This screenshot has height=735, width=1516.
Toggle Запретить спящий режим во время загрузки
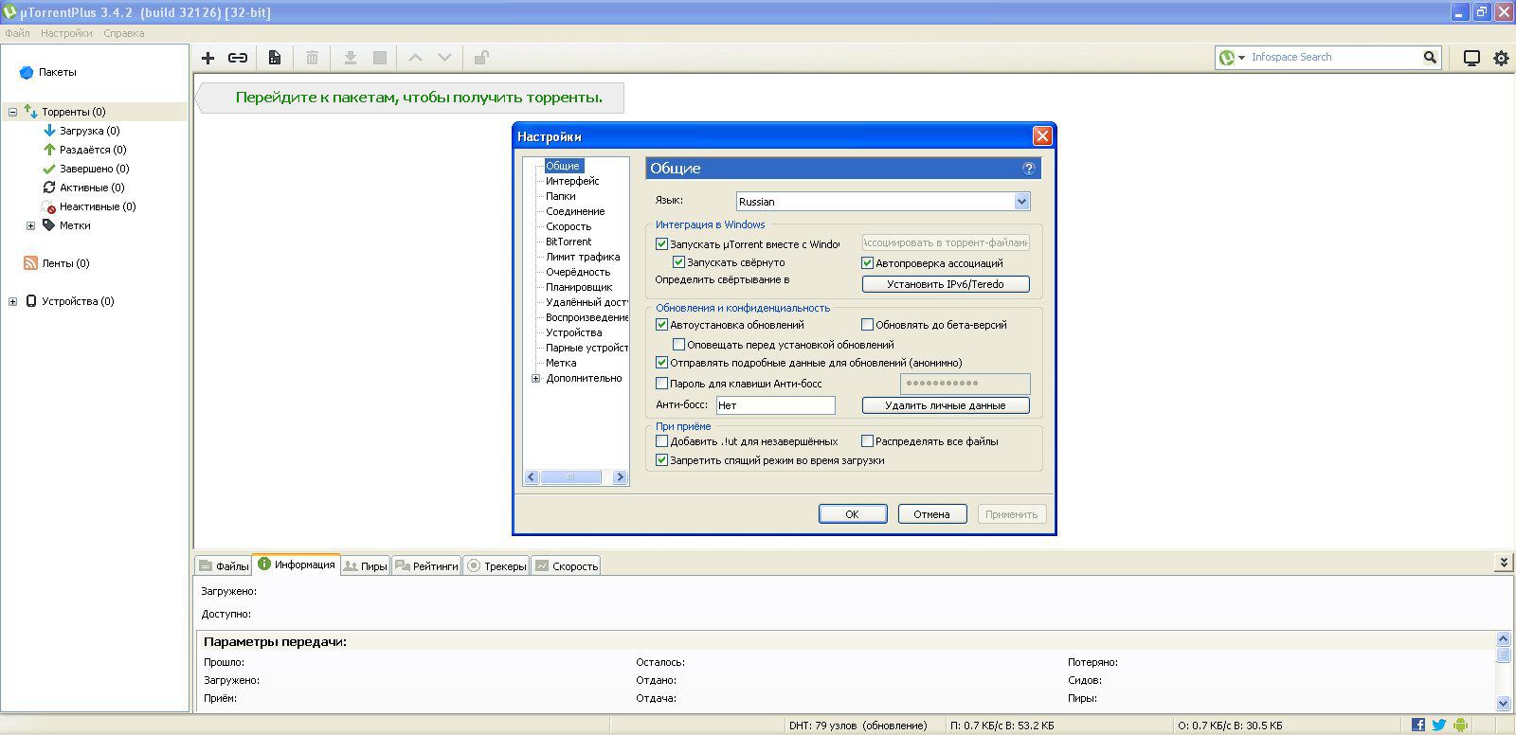tap(662, 460)
